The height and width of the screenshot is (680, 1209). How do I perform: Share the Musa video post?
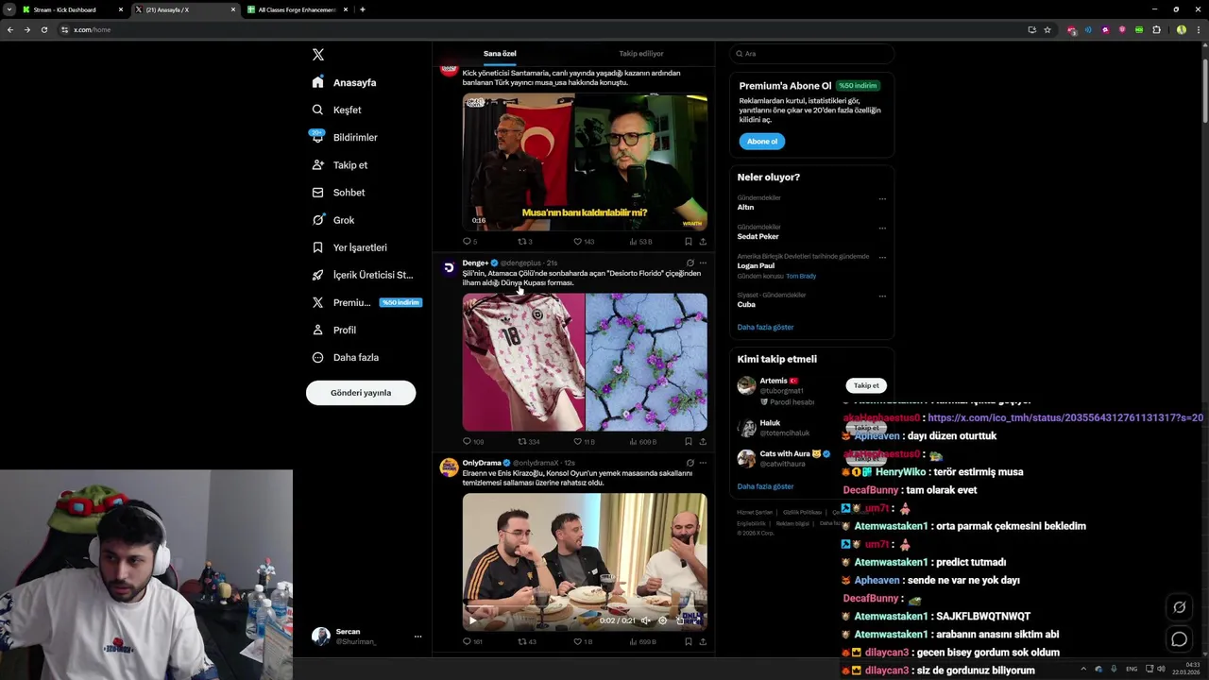703,242
